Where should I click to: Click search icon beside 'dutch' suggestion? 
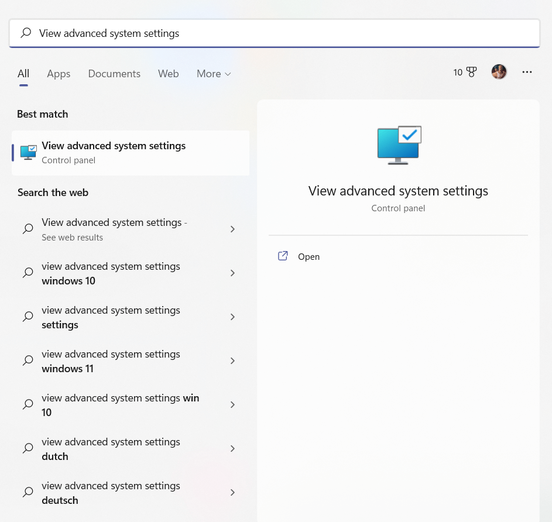[28, 448]
